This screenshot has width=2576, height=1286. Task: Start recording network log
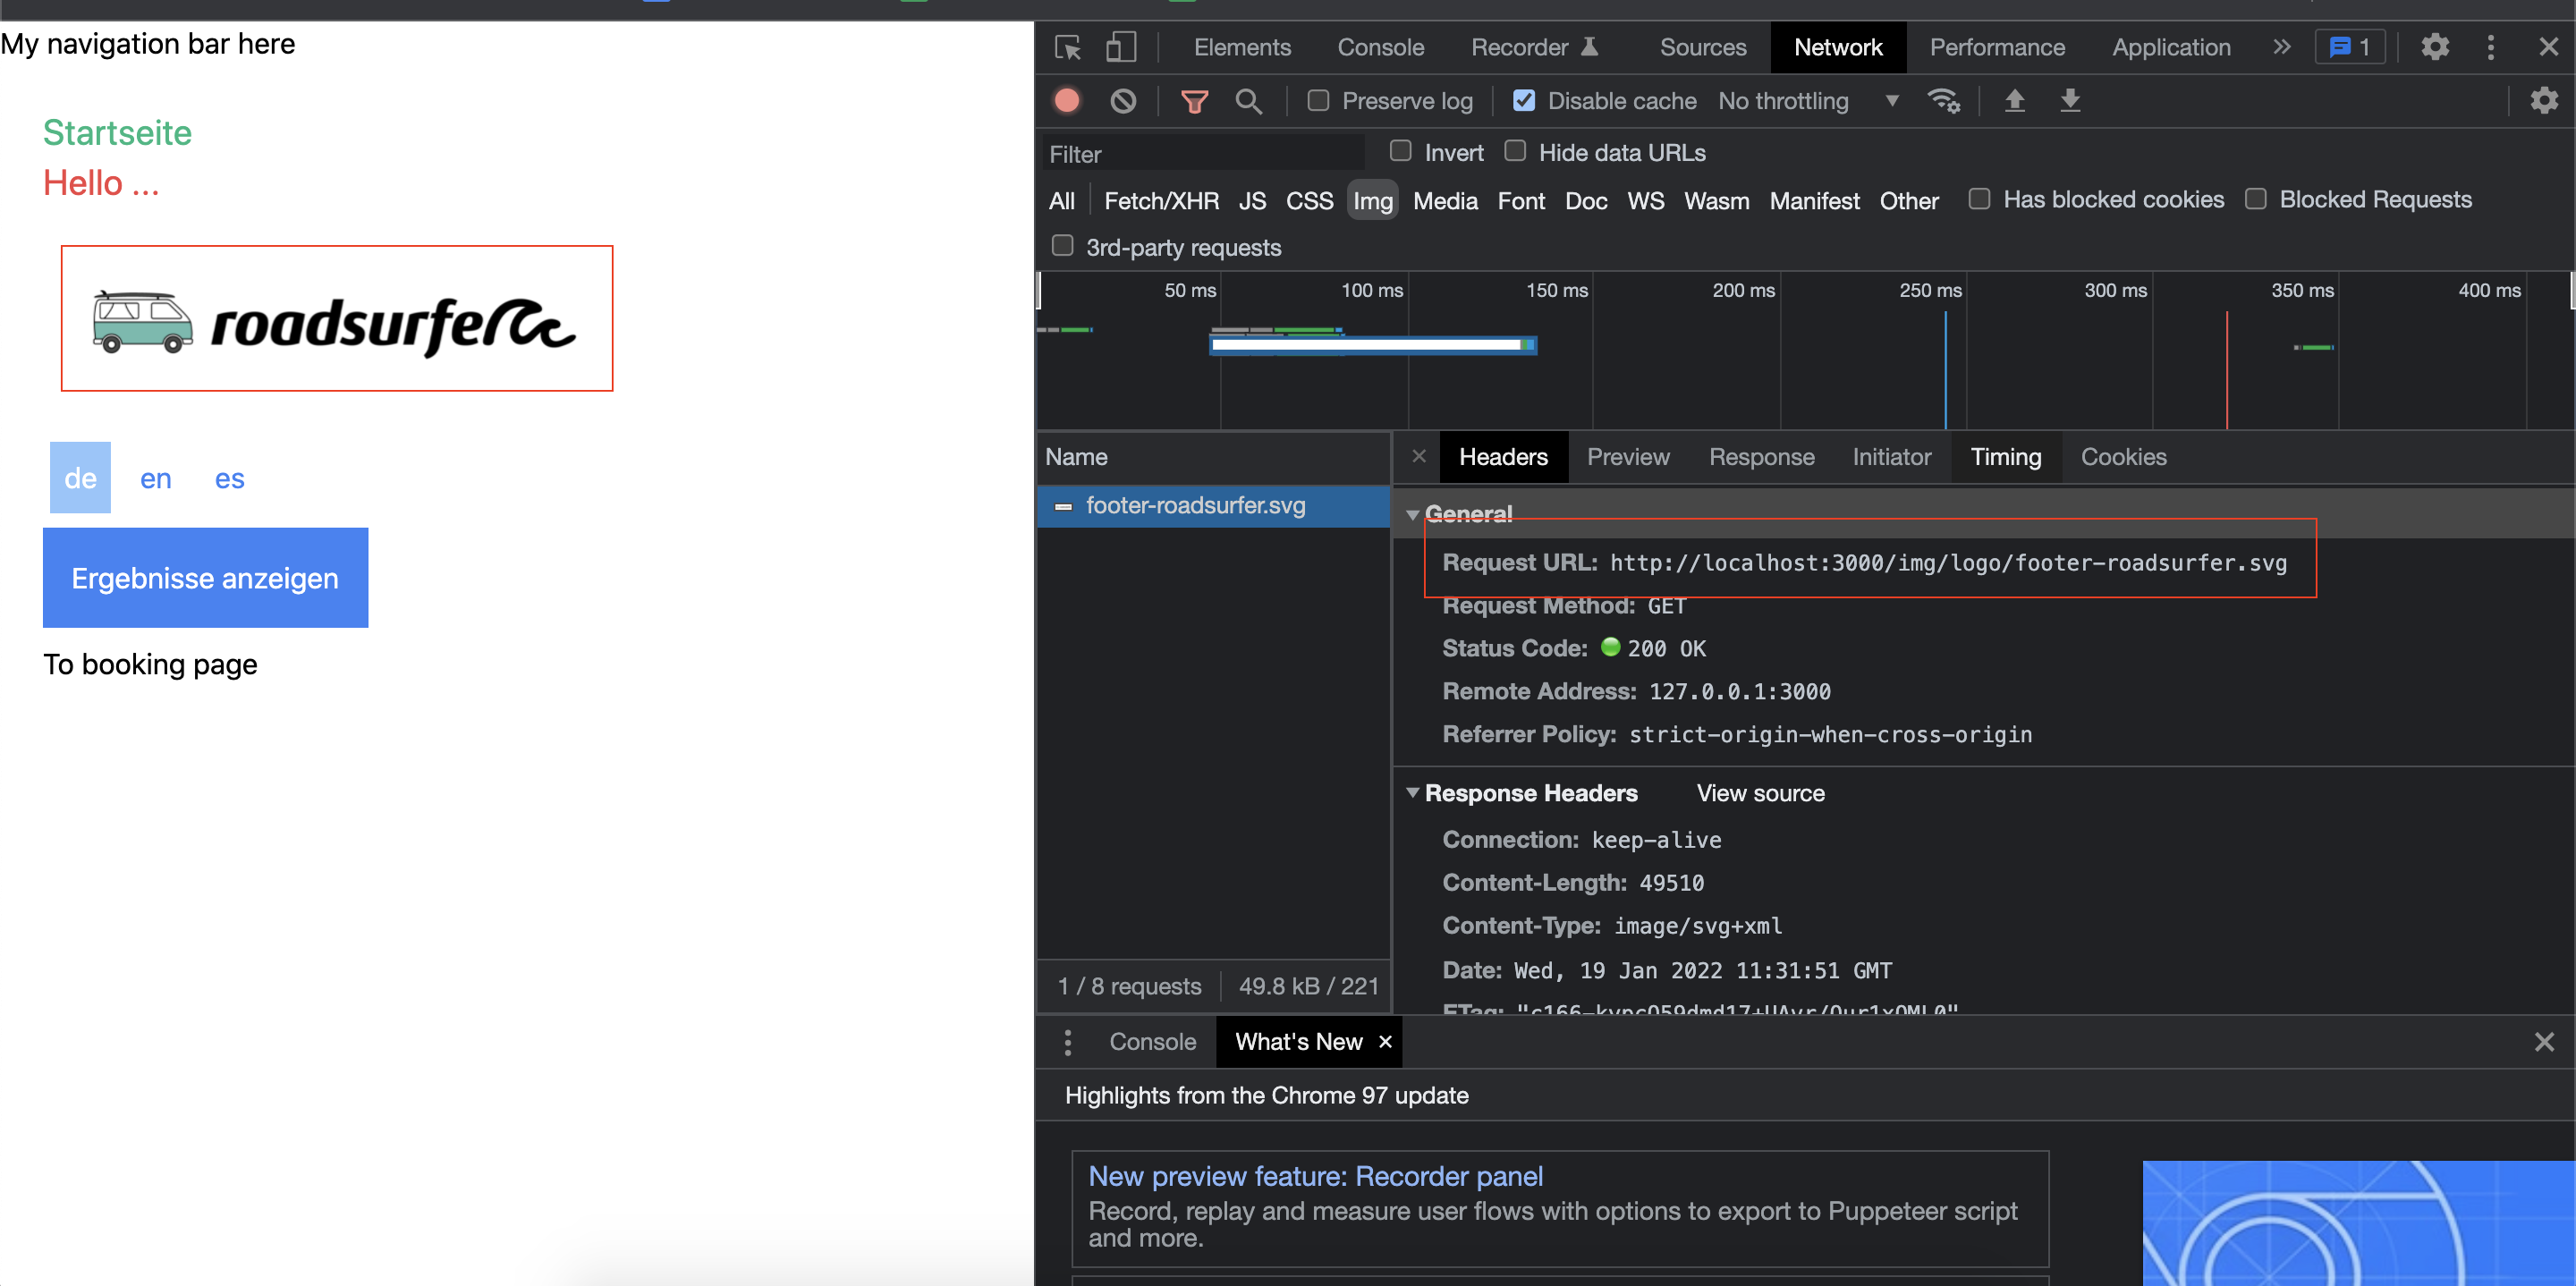coord(1067,100)
